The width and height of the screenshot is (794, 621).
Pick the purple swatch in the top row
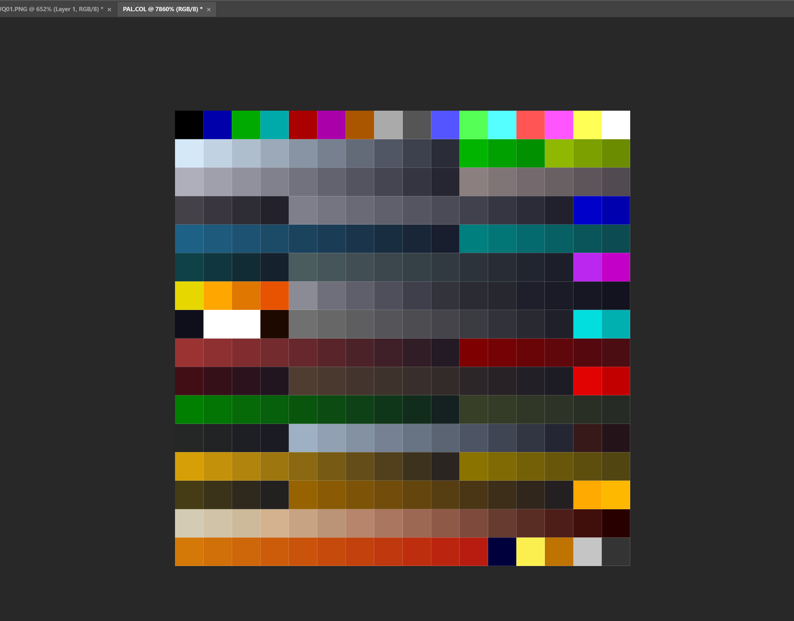pos(331,124)
